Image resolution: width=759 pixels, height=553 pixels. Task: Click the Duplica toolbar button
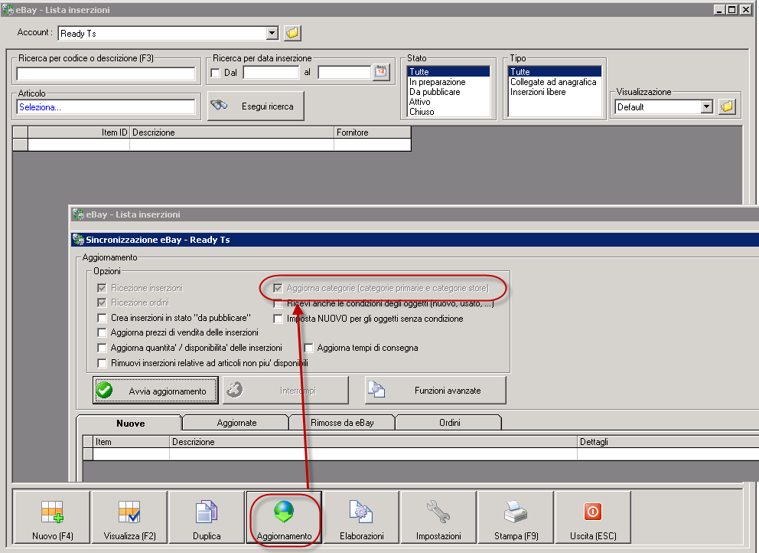point(207,517)
